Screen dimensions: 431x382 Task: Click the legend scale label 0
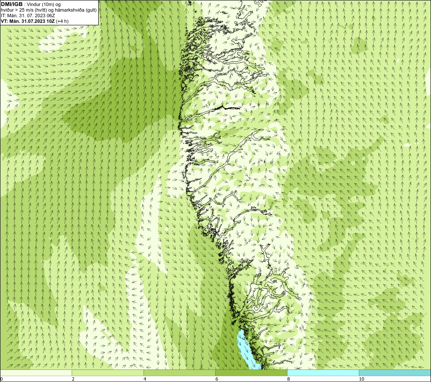(x=1, y=379)
